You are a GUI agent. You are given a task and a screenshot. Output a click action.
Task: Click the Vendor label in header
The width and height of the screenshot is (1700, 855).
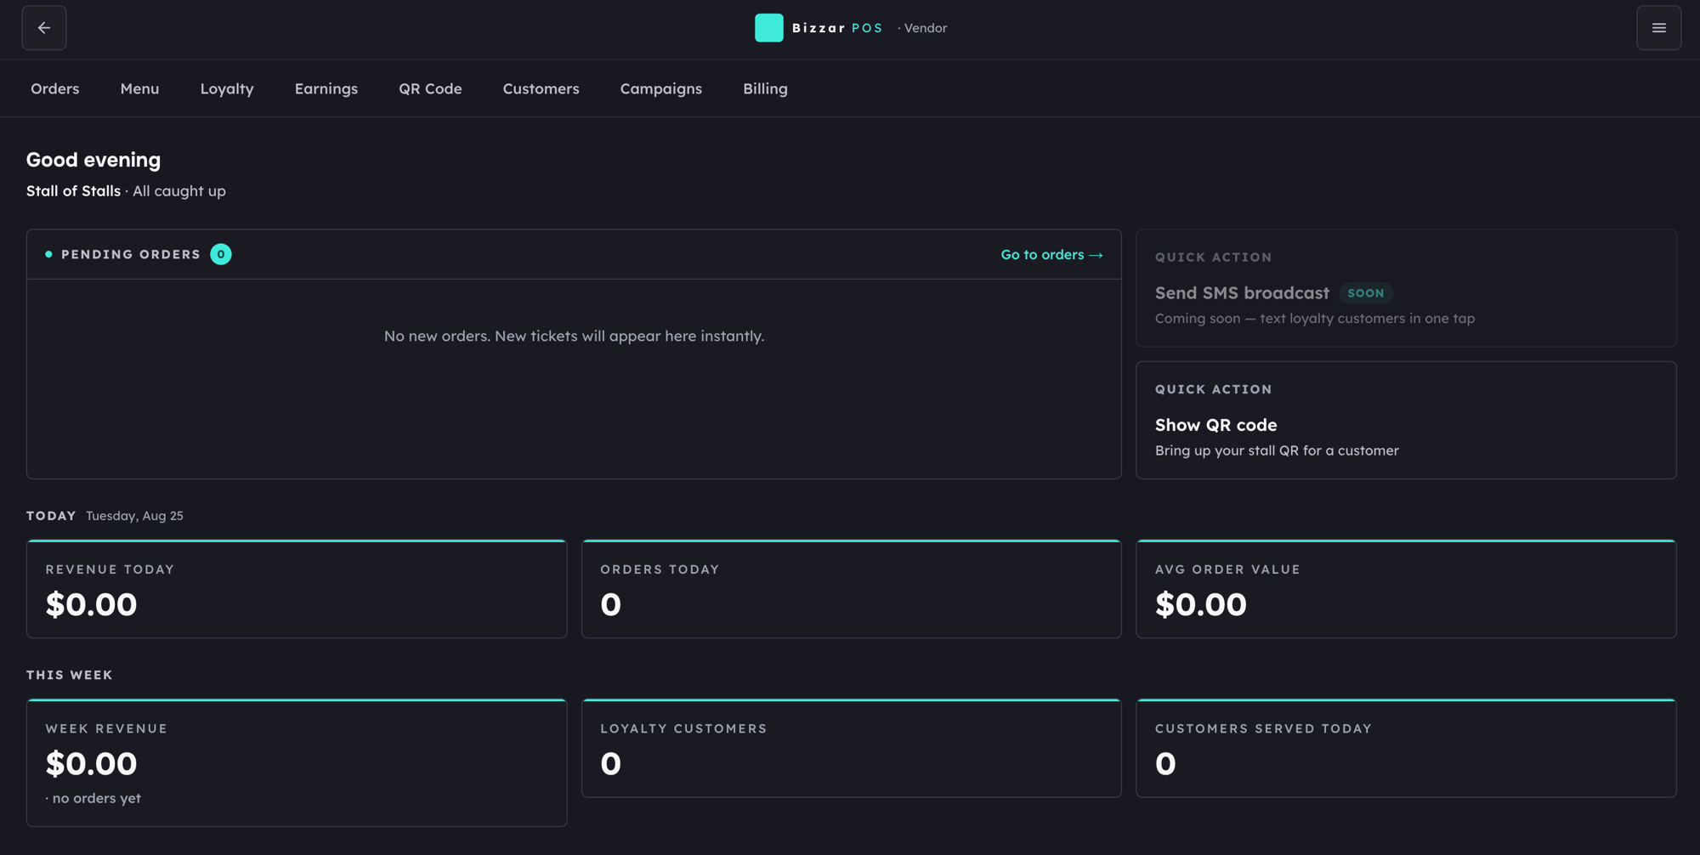click(925, 28)
